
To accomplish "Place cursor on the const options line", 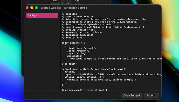I will click(73, 43).
